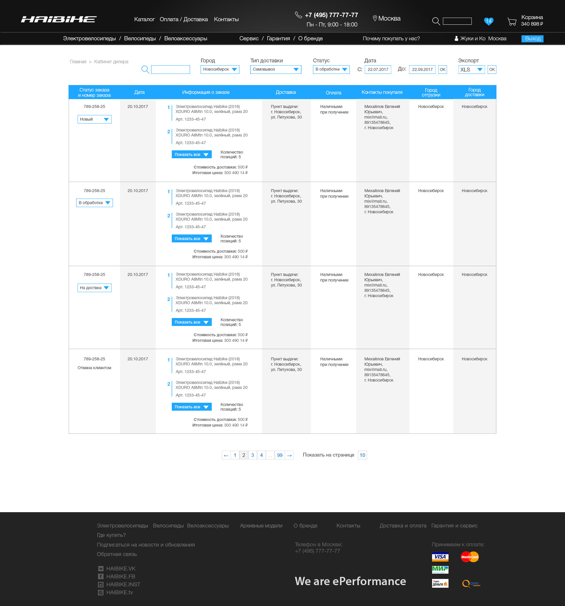Expand Показать все in Отмена клиентом order
The image size is (565, 606).
[x=191, y=407]
